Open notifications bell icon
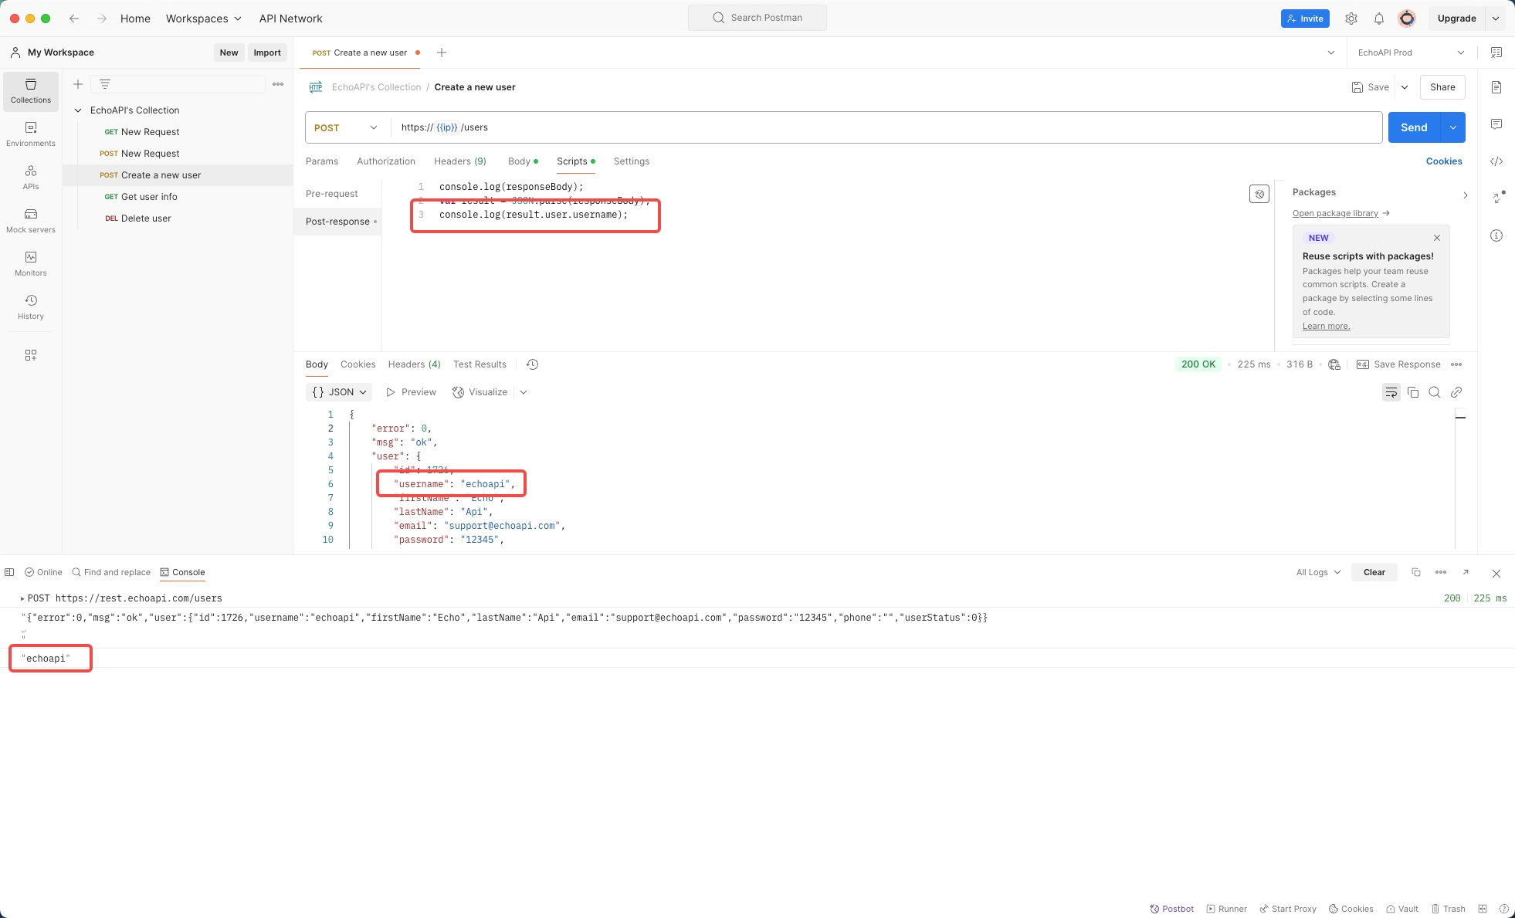 click(1379, 19)
